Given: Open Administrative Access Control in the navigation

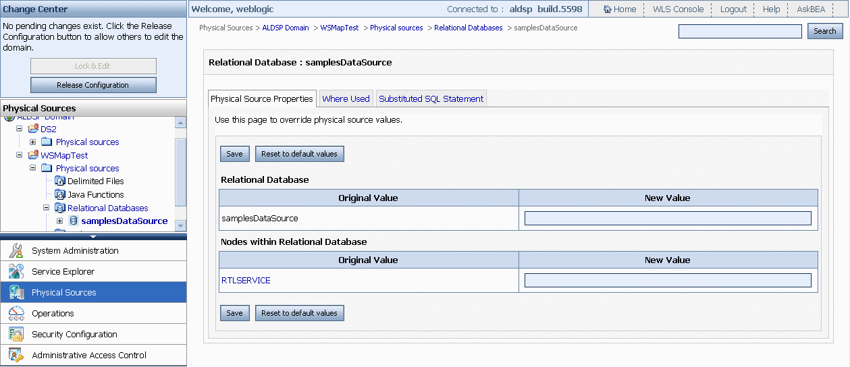Looking at the screenshot, I should [x=93, y=355].
